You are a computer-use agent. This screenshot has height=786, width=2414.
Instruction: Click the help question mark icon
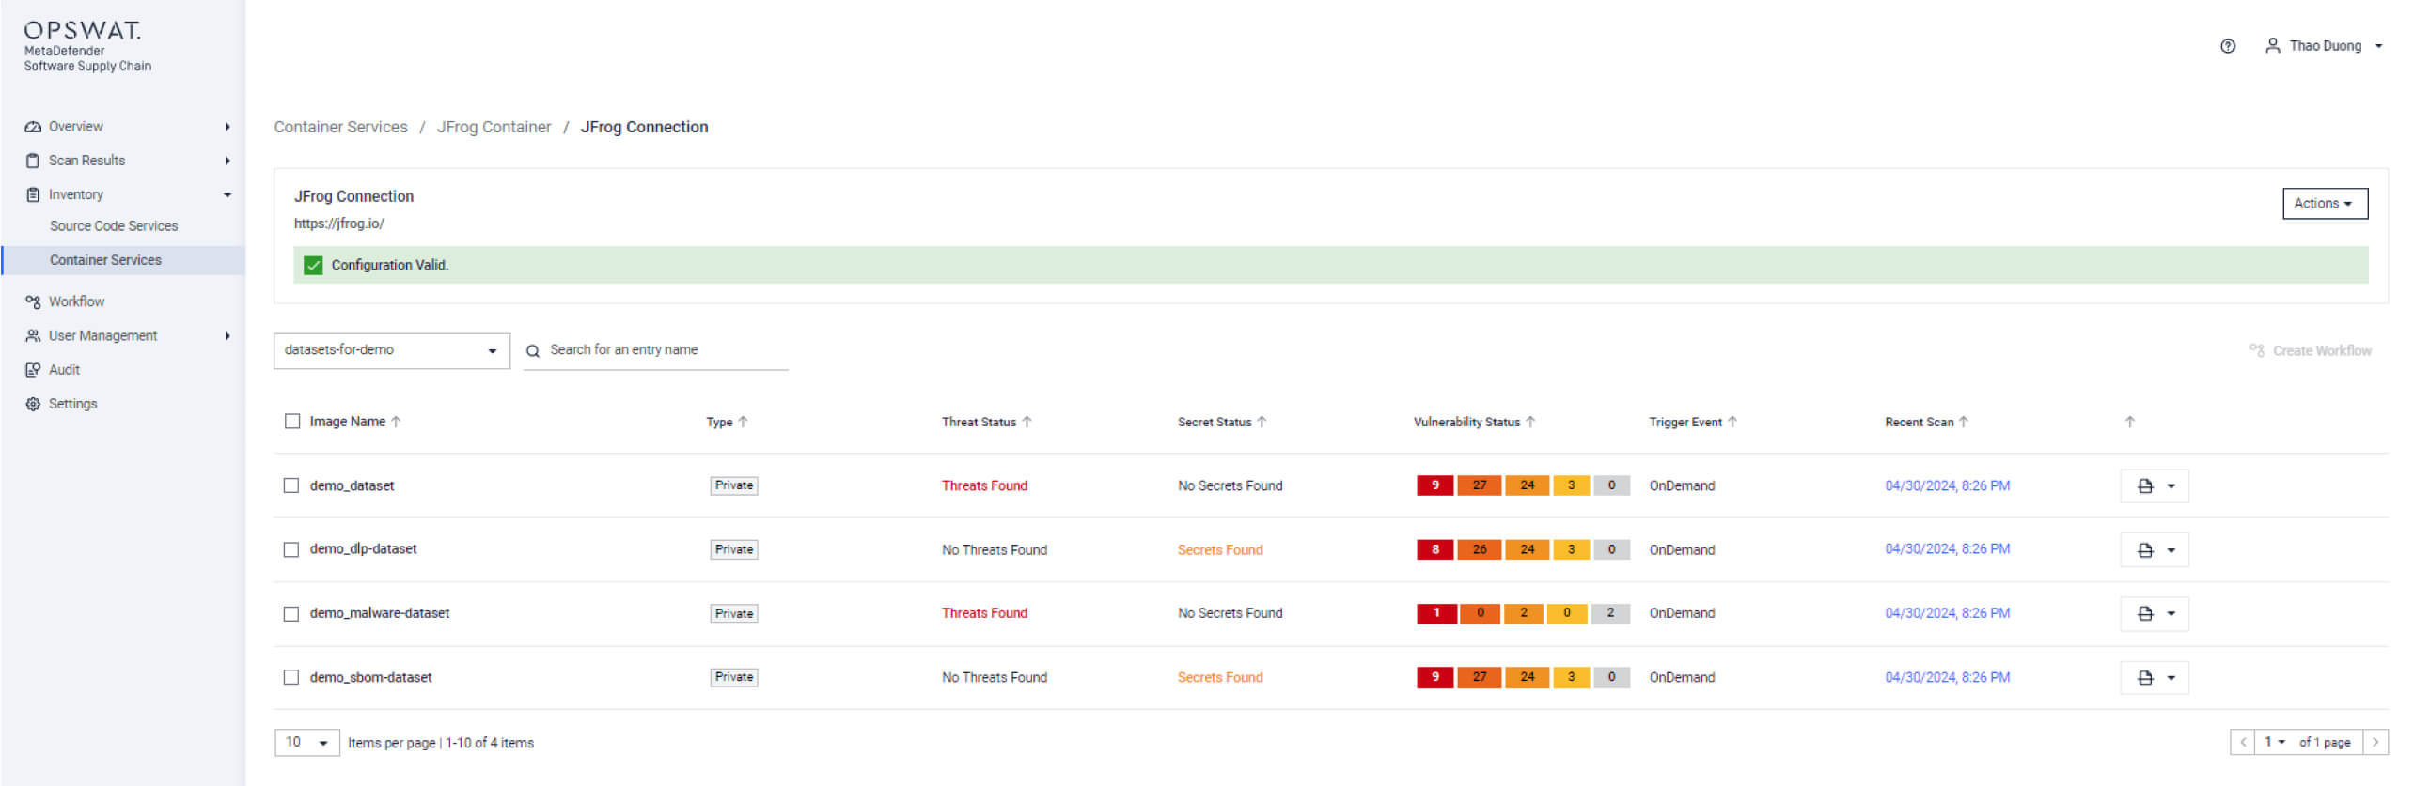tap(2227, 46)
